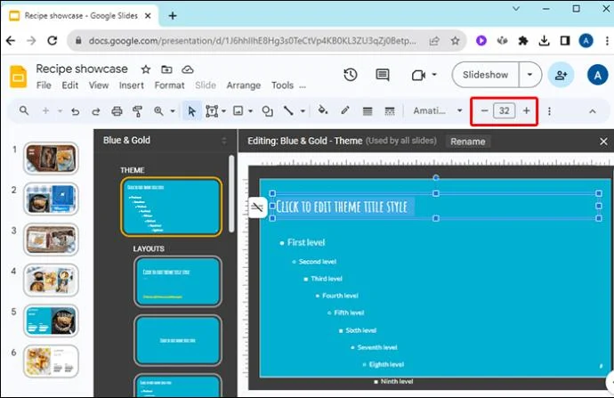Select the line tool
The image size is (614, 398).
pyautogui.click(x=288, y=111)
